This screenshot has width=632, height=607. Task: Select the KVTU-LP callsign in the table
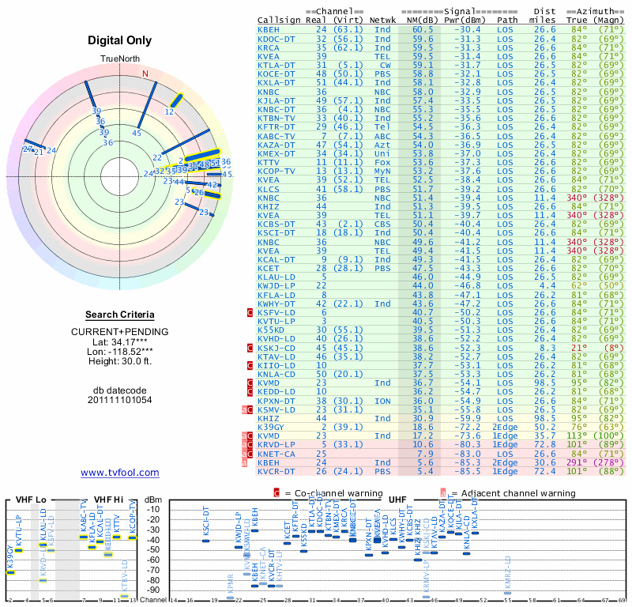pos(276,322)
